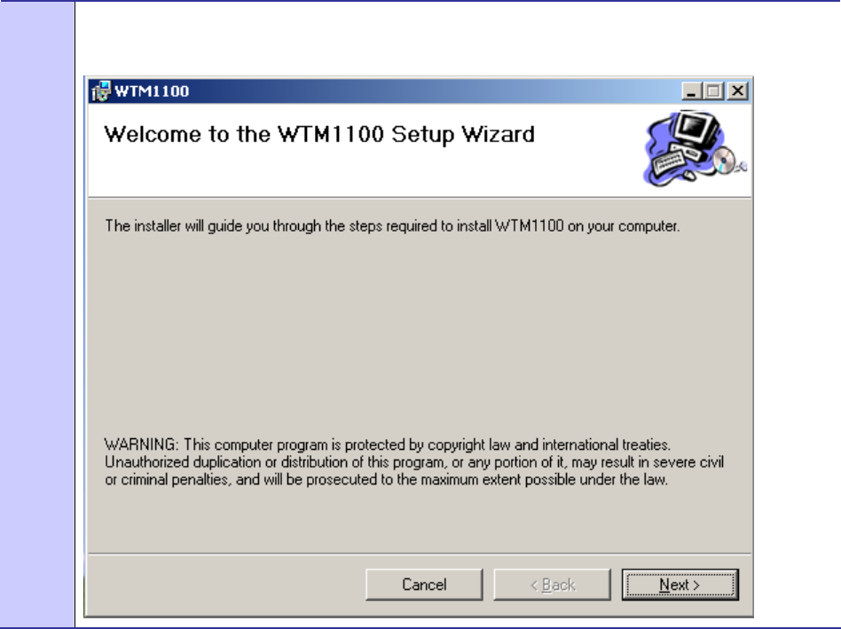Close the WTM1100 setup wizard window
841x629 pixels.
738,90
